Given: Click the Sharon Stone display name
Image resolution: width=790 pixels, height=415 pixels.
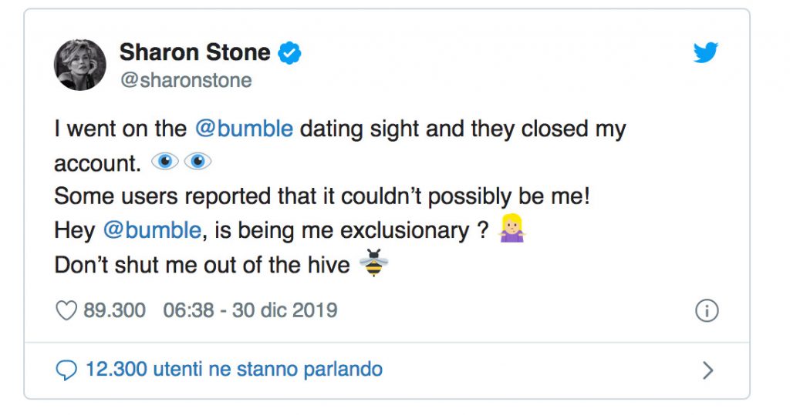Looking at the screenshot, I should (194, 52).
